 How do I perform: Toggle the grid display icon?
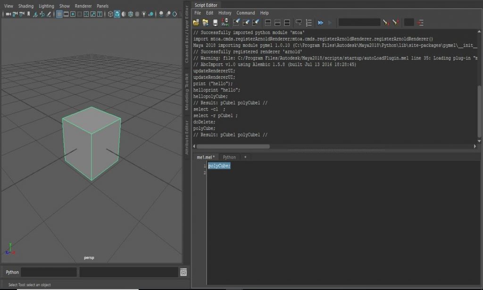(59, 13)
